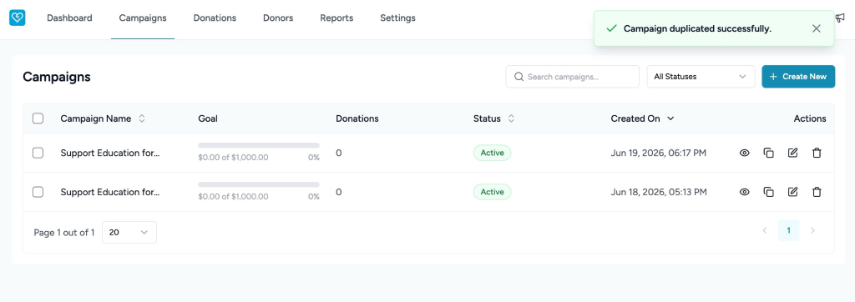855x302 pixels.
Task: Go to previous page arrow
Action: pyautogui.click(x=765, y=230)
